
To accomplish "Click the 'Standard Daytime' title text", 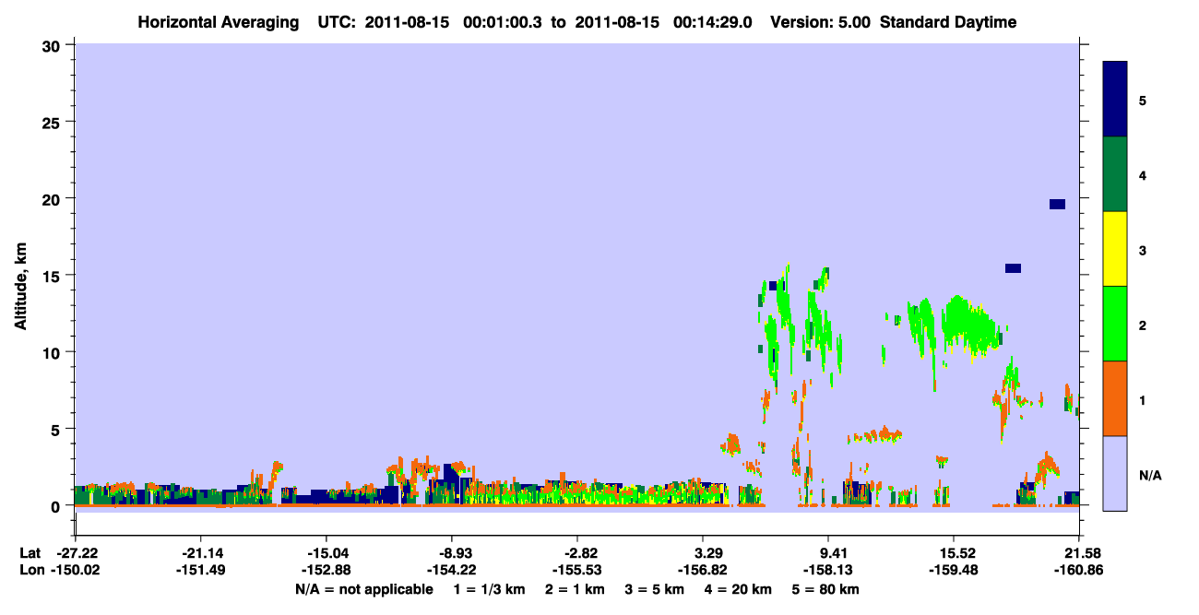I will click(x=948, y=22).
